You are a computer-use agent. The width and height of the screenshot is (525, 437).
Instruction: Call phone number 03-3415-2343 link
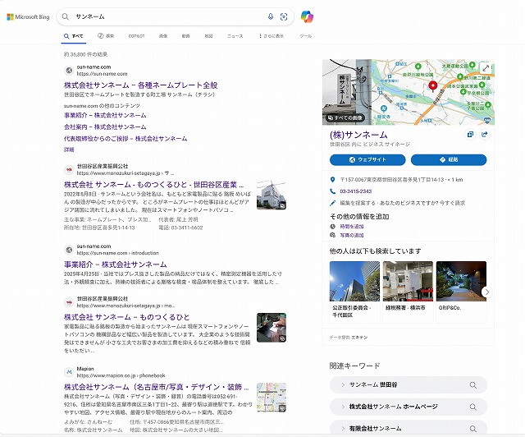coord(355,191)
